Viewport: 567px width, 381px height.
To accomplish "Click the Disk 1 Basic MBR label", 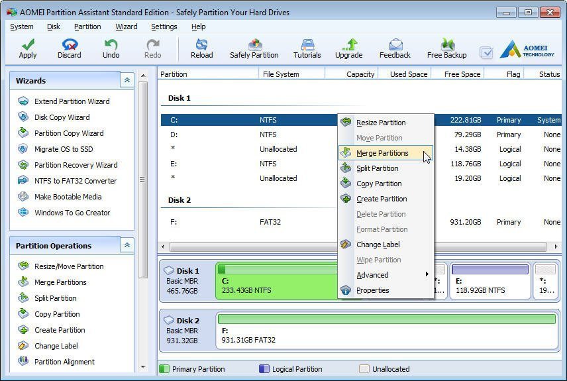I will pyautogui.click(x=186, y=281).
